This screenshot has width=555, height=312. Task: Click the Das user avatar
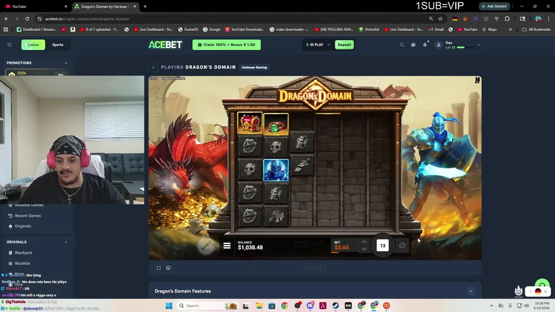[x=438, y=45]
